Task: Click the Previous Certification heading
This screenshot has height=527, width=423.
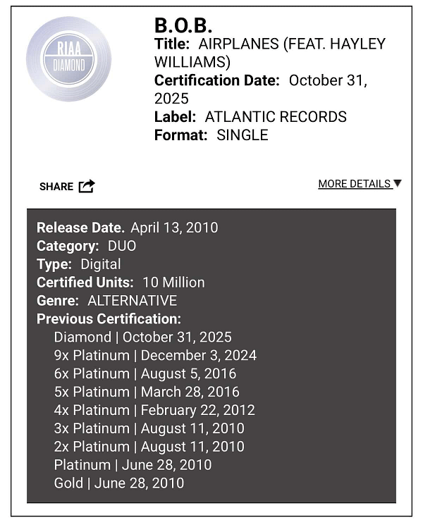Action: 109,319
